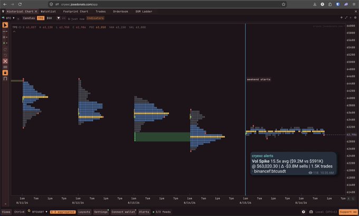
Task: Open the browser hamburger menu
Action: [354, 4]
